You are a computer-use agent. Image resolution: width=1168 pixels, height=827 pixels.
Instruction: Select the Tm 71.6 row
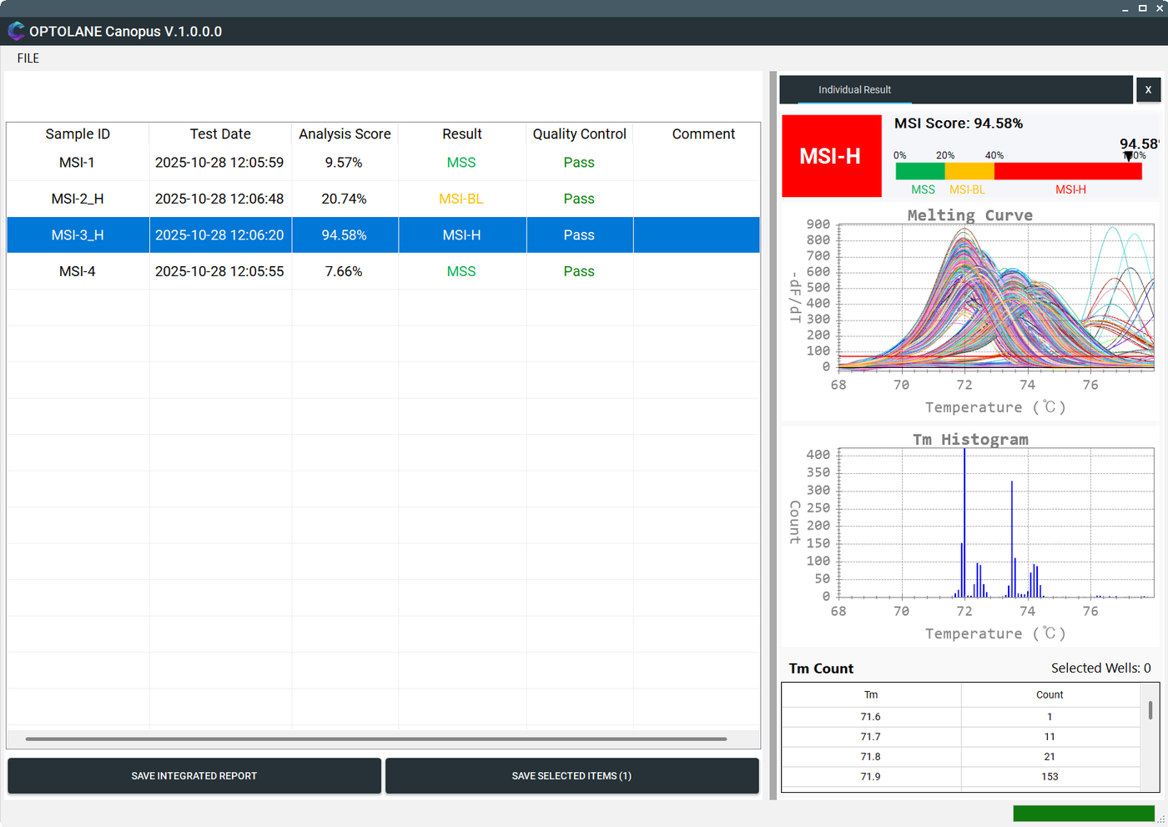961,717
